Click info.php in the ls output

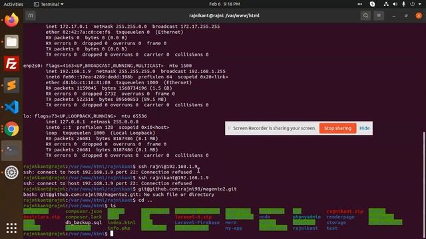tap(118, 228)
